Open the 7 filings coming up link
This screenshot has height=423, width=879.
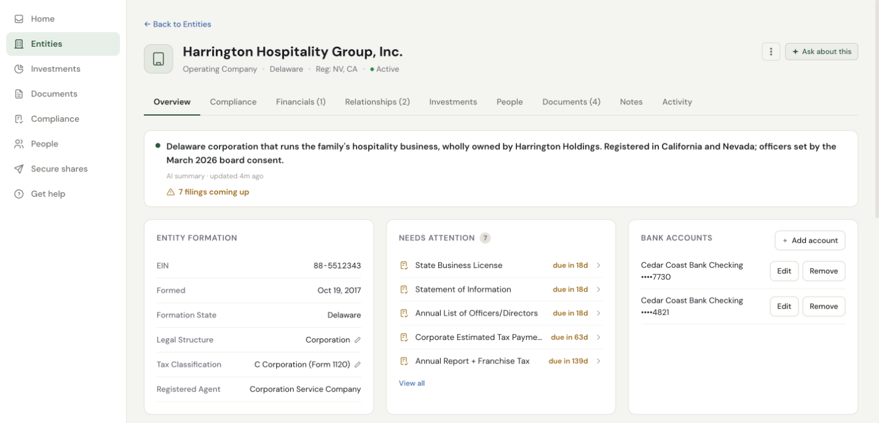(214, 192)
